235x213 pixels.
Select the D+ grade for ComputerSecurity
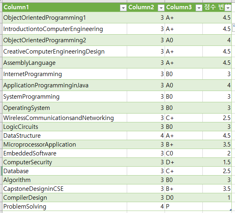183,162
